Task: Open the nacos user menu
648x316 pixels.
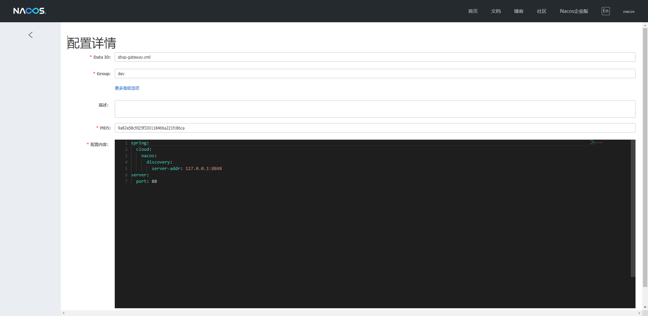Action: click(x=629, y=11)
